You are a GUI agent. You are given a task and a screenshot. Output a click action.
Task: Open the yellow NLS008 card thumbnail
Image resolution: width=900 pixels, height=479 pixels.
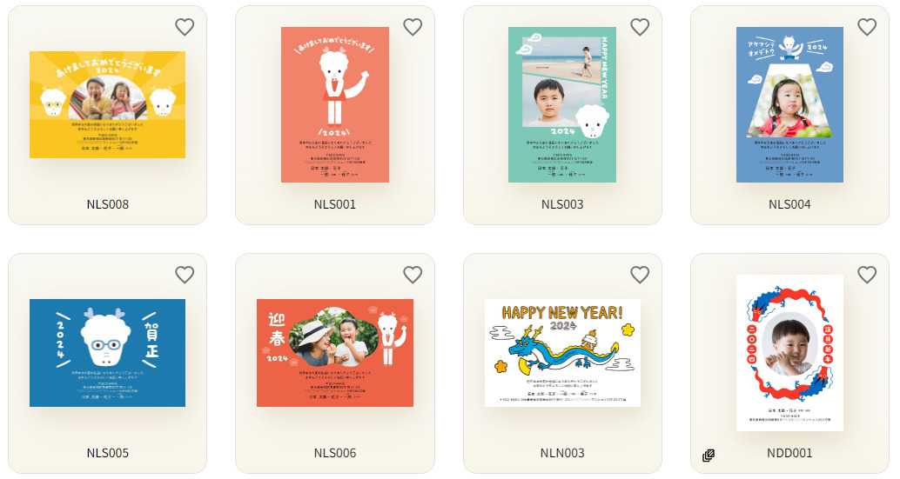tap(107, 105)
